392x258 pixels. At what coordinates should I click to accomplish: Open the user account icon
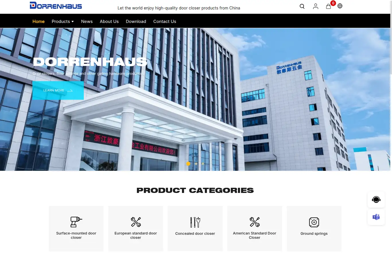(x=315, y=6)
